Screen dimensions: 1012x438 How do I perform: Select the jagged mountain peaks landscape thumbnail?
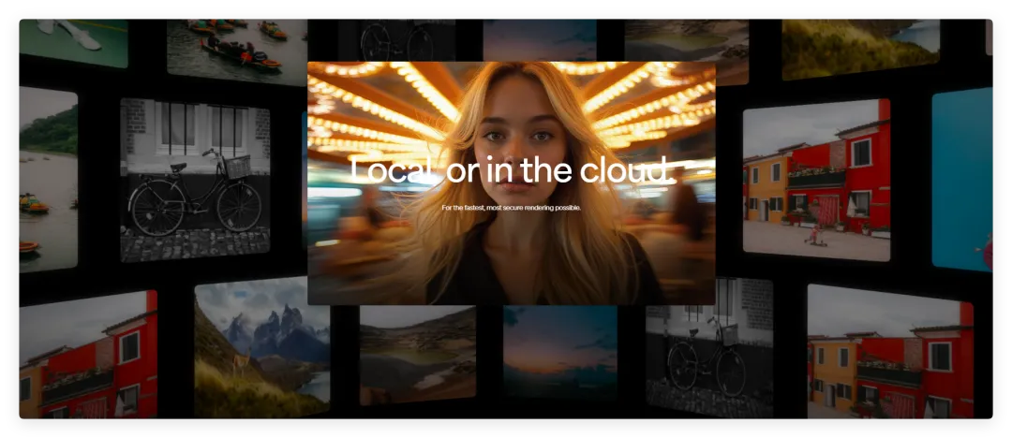coord(262,347)
